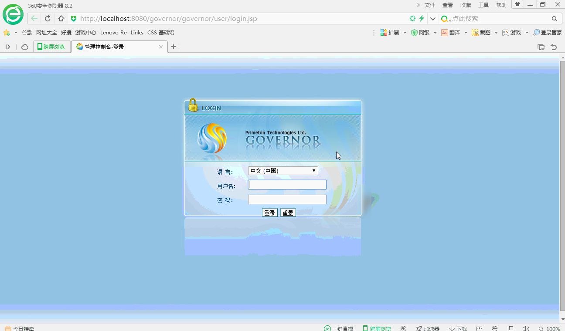Click 一键直播 in the status bar
This screenshot has height=331, width=565.
[x=339, y=329]
